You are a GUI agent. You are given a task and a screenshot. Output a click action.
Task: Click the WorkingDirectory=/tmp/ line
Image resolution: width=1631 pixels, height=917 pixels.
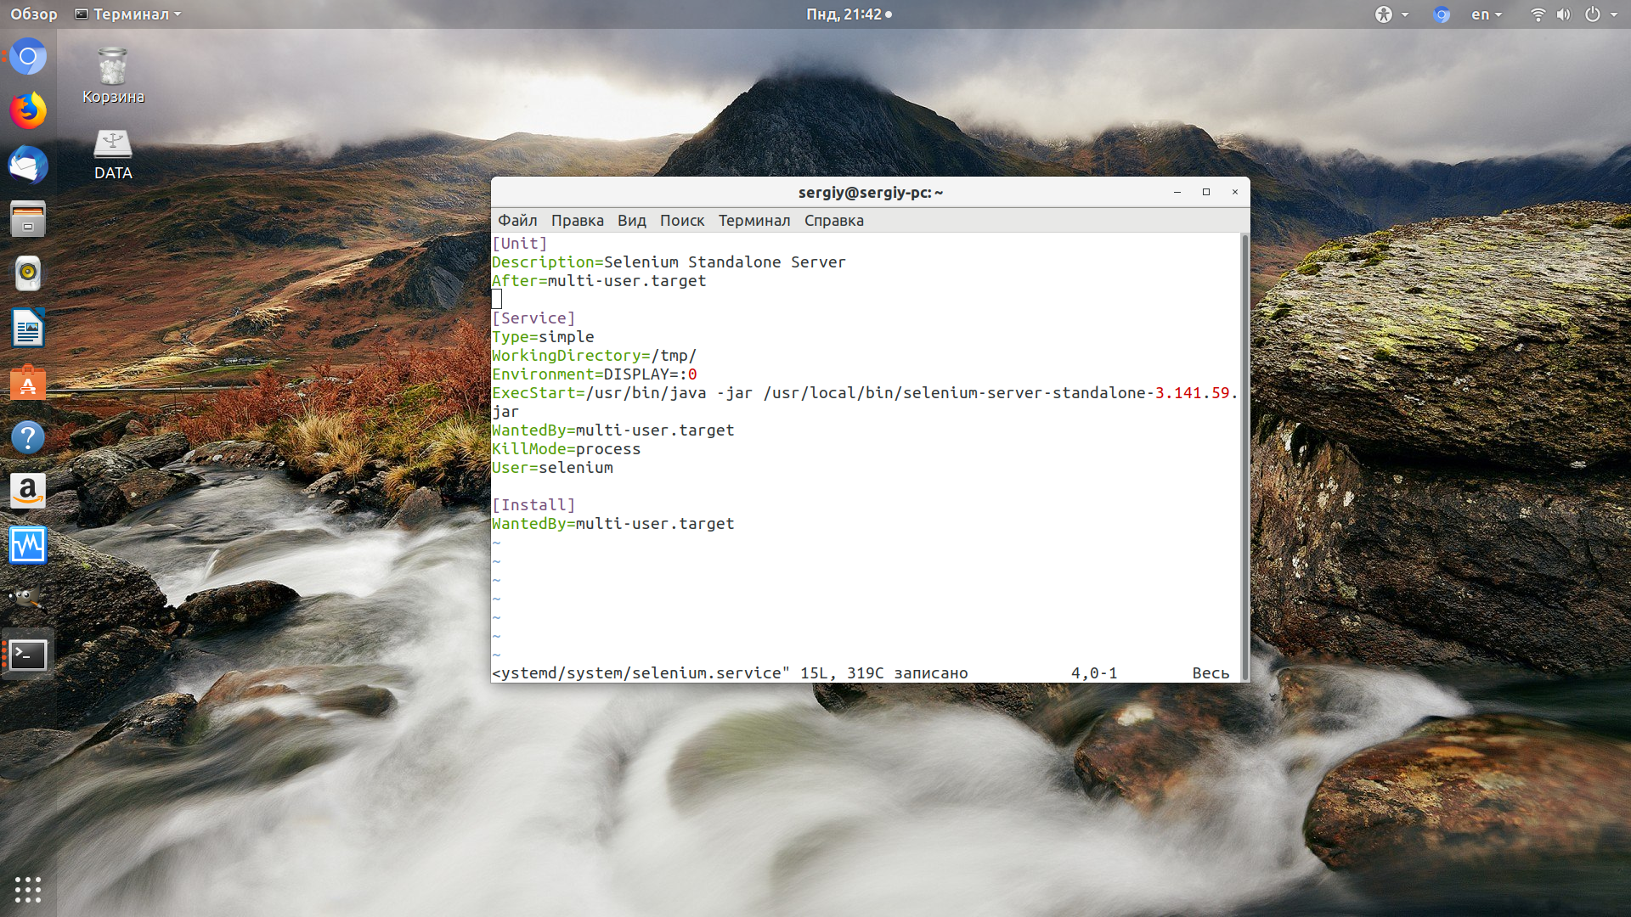(594, 356)
